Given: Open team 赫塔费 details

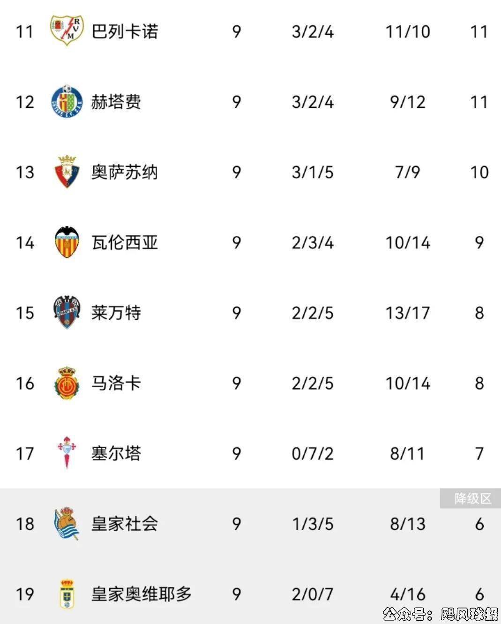Looking at the screenshot, I should (116, 102).
